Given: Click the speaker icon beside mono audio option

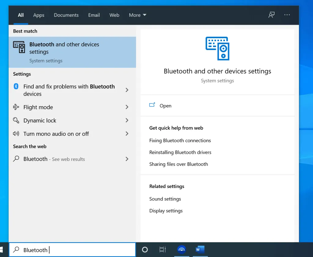Looking at the screenshot, I should 16,134.
